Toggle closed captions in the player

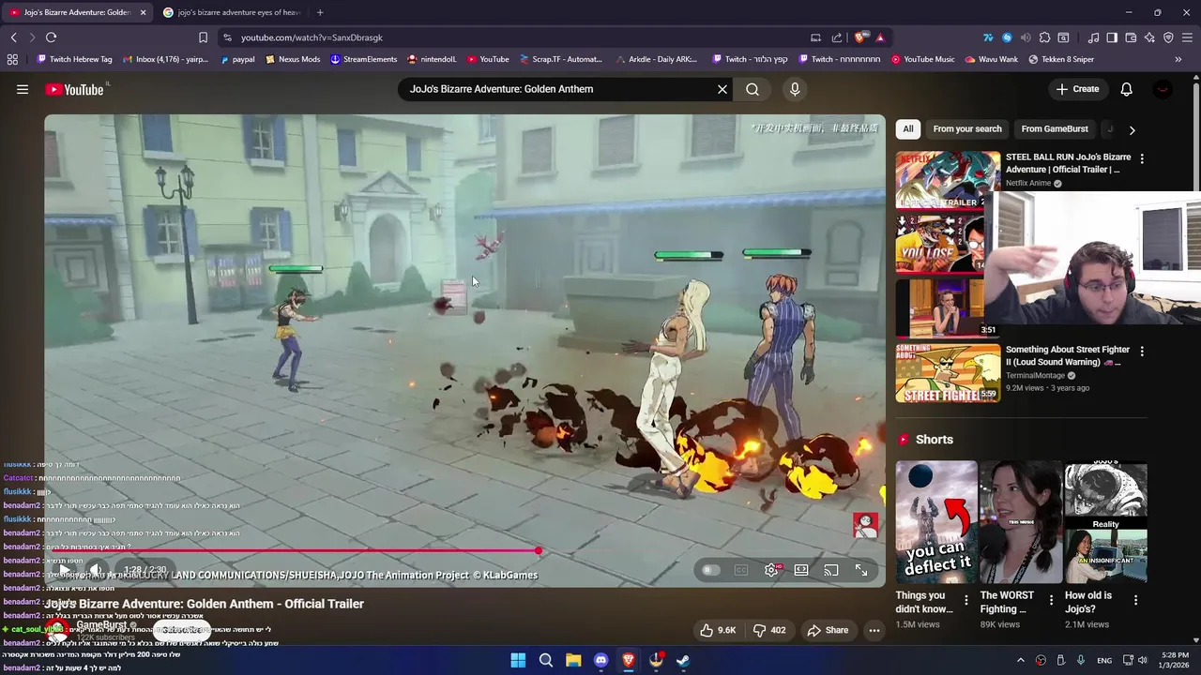[741, 570]
